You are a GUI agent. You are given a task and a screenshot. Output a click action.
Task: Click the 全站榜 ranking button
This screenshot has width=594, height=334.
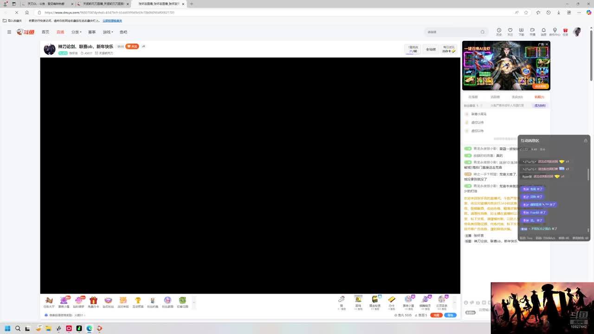coord(431,49)
